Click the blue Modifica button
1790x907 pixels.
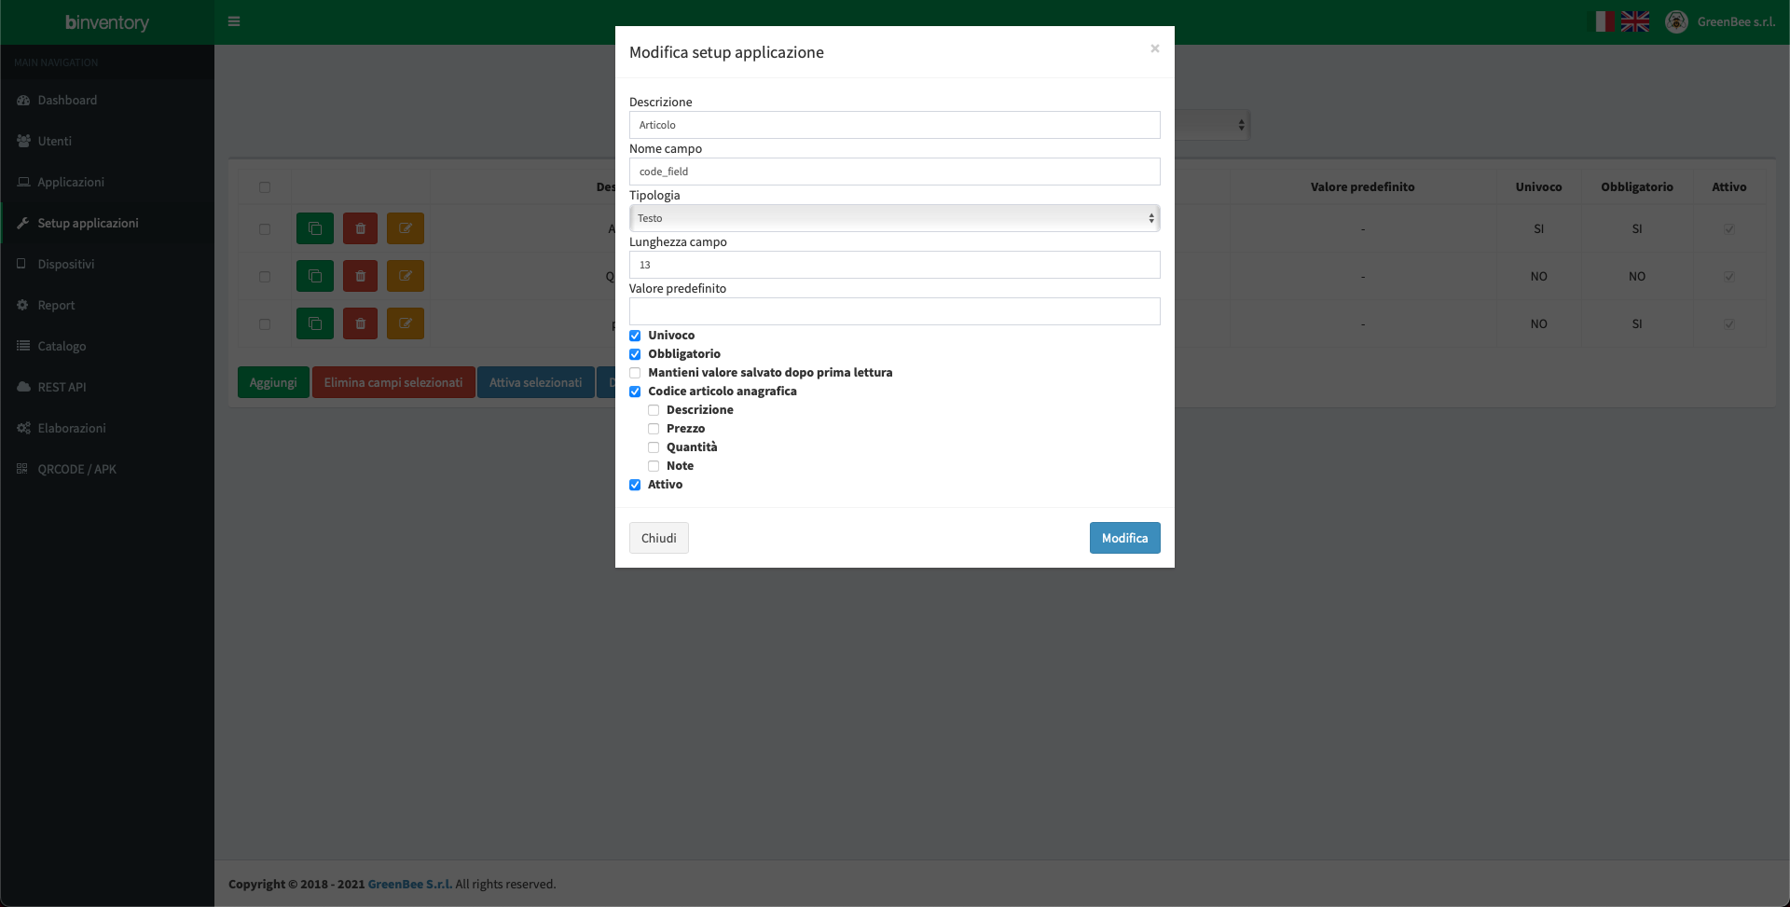click(x=1125, y=538)
